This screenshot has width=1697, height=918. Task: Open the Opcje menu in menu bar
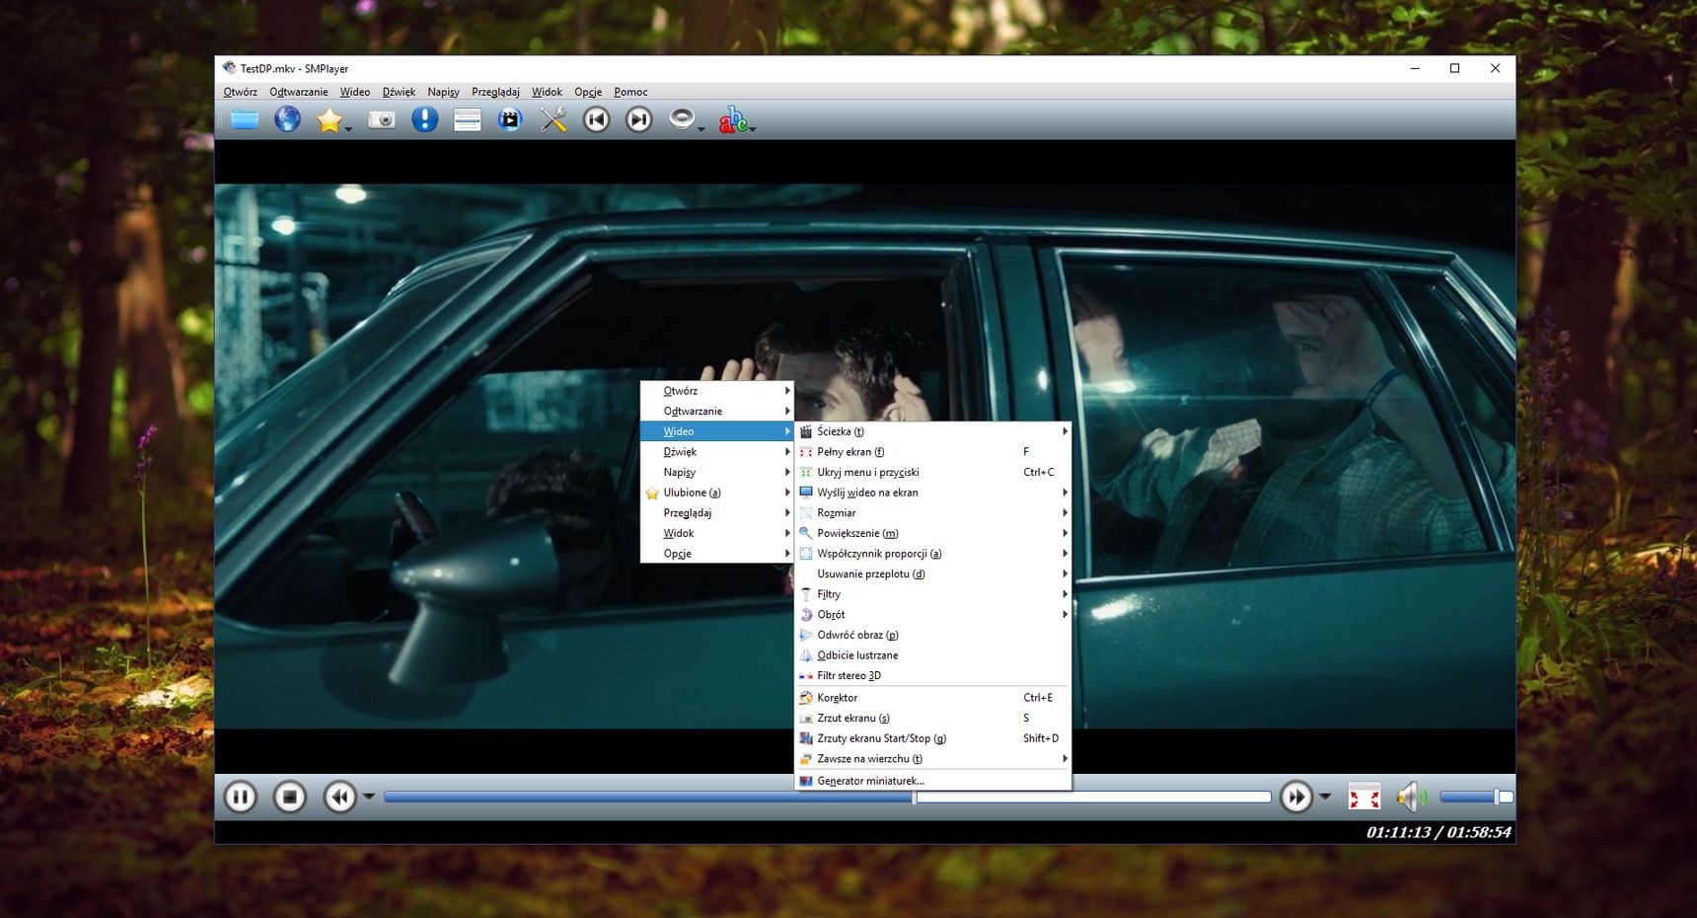pos(588,92)
